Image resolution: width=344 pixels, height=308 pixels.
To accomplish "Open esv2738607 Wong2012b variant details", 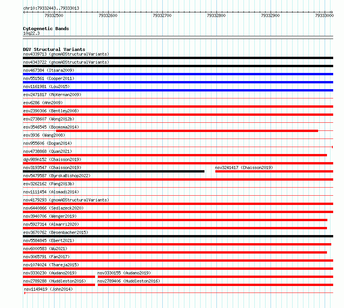I will [x=49, y=119].
